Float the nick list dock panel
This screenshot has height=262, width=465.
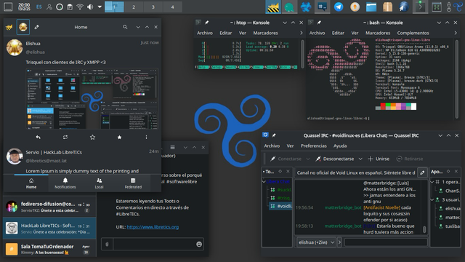[448, 172]
